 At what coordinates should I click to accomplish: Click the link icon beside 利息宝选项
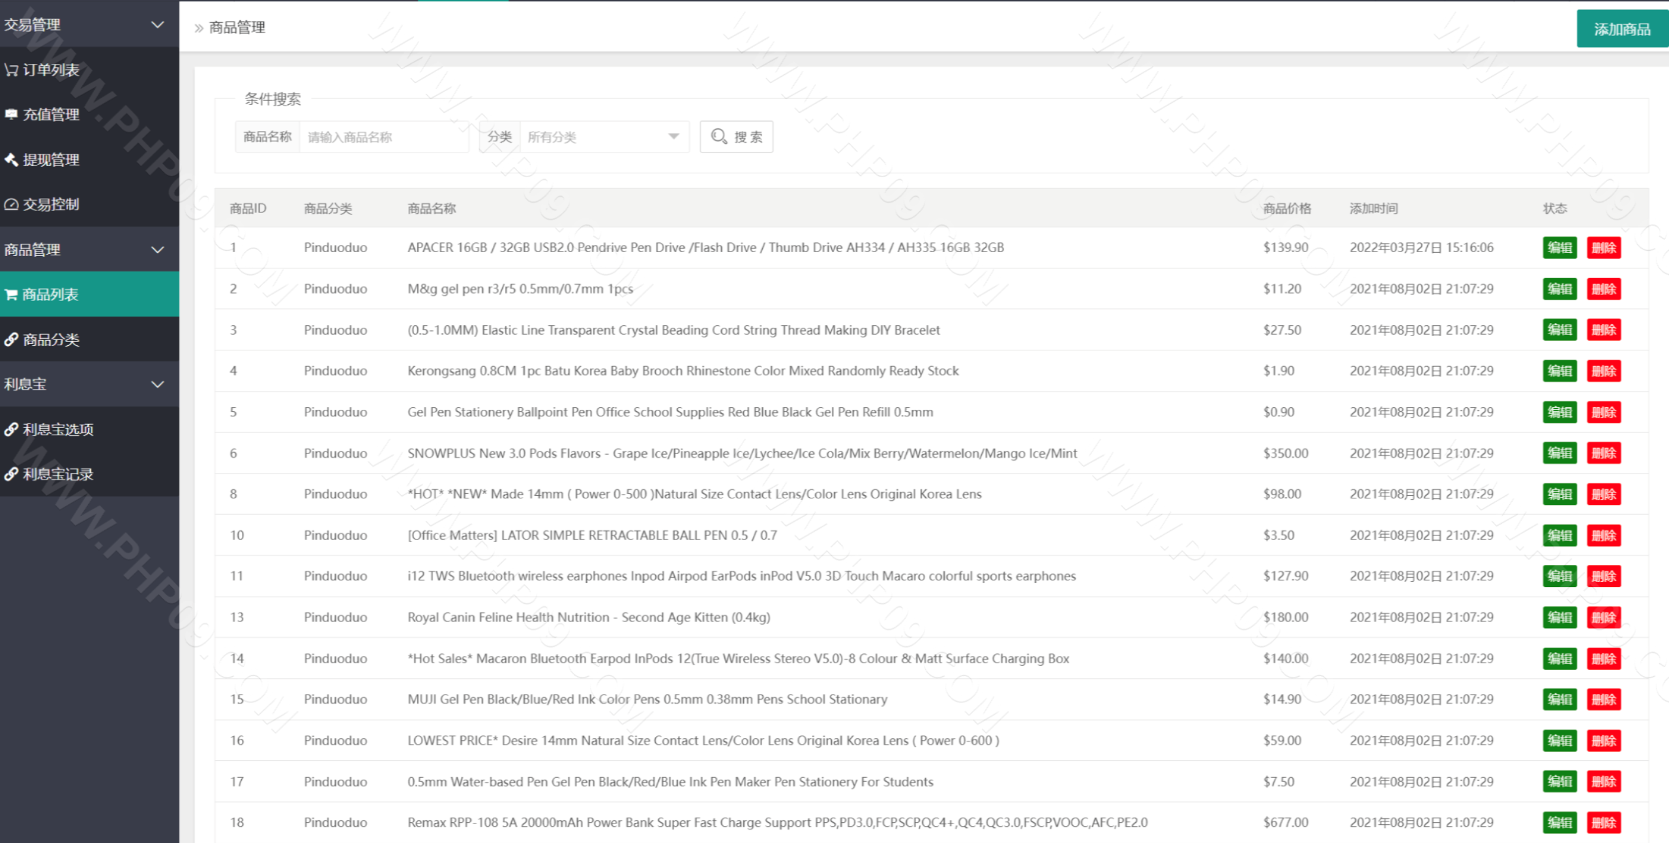tap(11, 429)
